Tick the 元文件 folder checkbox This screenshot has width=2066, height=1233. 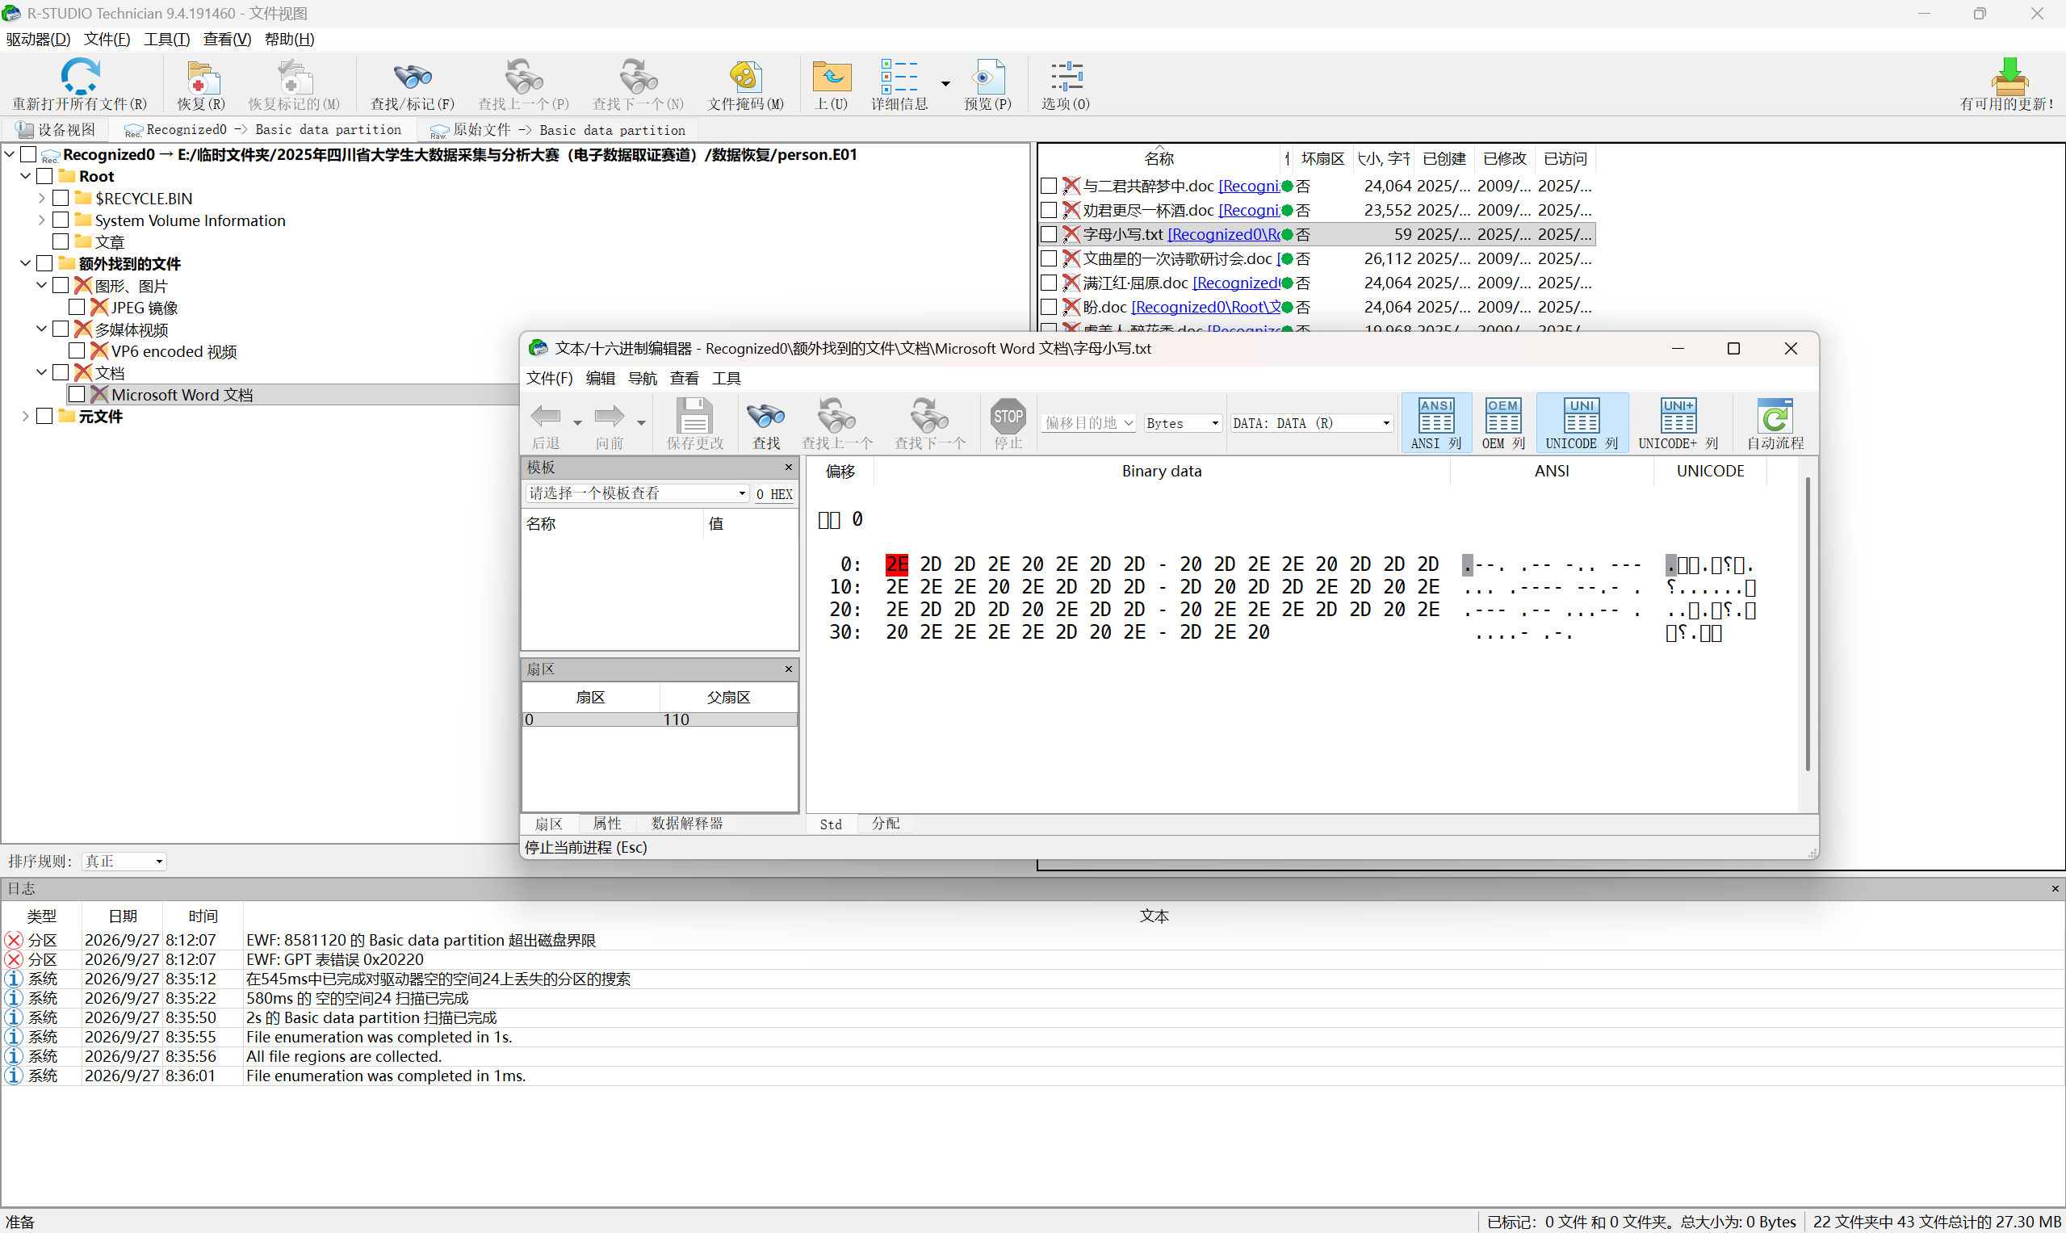[45, 417]
